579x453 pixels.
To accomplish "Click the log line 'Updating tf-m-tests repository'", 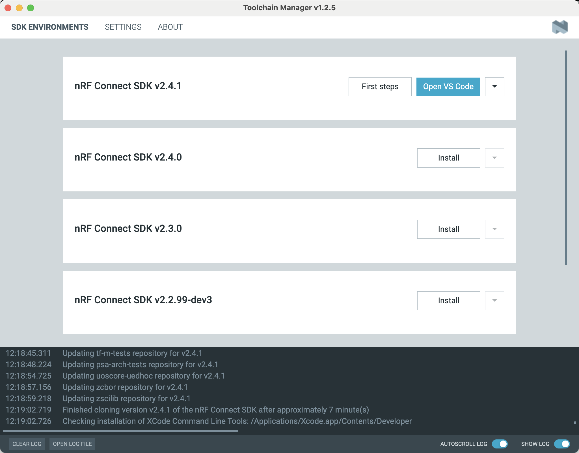I will (x=132, y=353).
